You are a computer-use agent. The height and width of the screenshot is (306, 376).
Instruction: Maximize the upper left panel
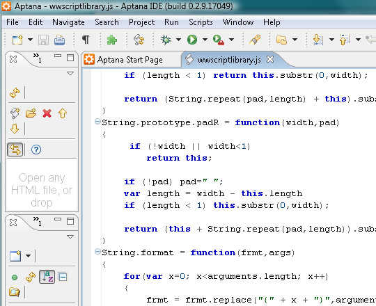pos(70,58)
